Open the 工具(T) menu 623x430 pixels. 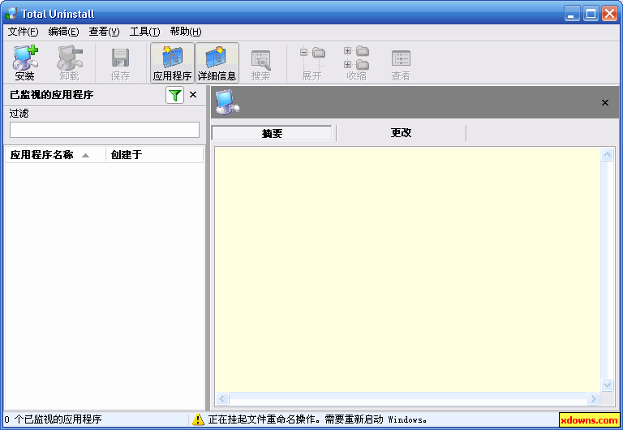coord(144,32)
